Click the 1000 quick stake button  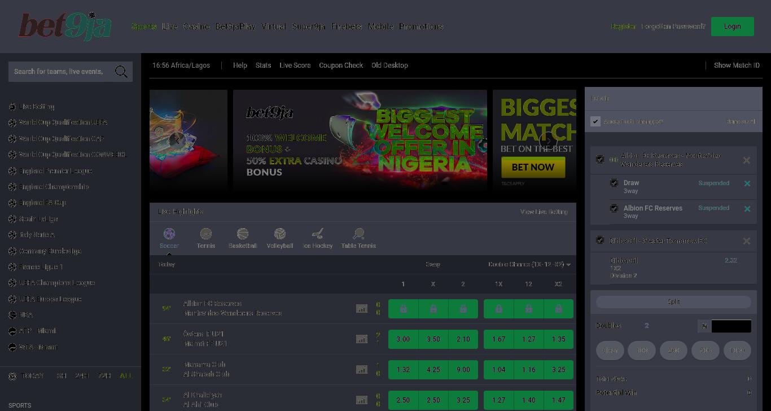pyautogui.click(x=737, y=351)
